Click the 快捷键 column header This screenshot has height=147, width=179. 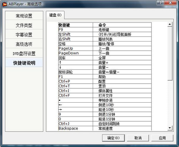pyautogui.click(x=76, y=25)
